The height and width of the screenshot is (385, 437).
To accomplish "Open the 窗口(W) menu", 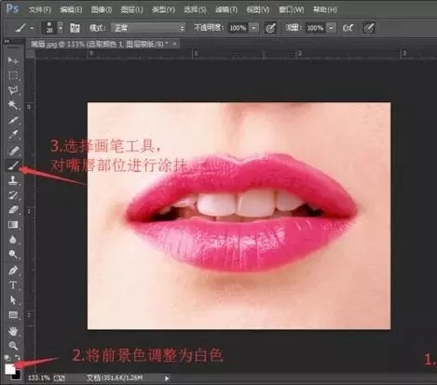I will (x=291, y=10).
